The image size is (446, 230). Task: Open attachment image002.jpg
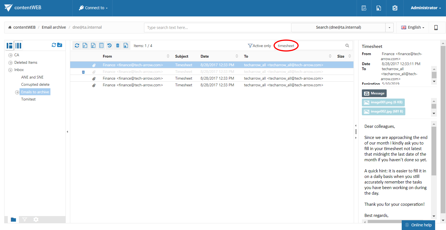pos(383,111)
